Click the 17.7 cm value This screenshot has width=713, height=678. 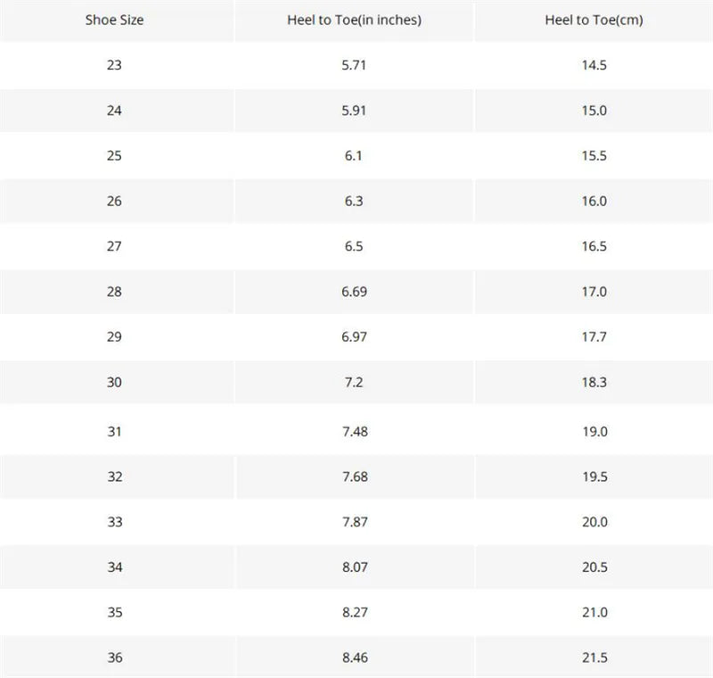594,337
